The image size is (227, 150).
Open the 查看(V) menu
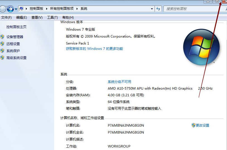tap(37, 18)
